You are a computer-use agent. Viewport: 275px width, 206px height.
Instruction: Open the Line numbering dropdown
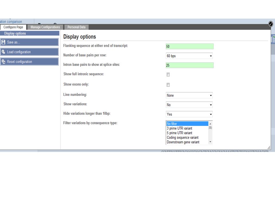pyautogui.click(x=189, y=96)
